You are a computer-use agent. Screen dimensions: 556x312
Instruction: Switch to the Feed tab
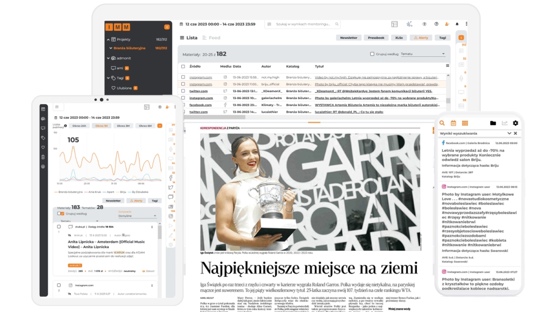214,38
